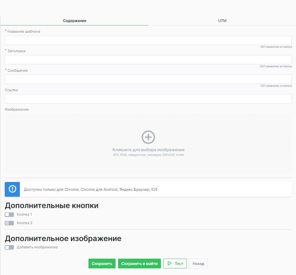
Task: Click the Добавить изображение label text
Action: click(x=37, y=247)
